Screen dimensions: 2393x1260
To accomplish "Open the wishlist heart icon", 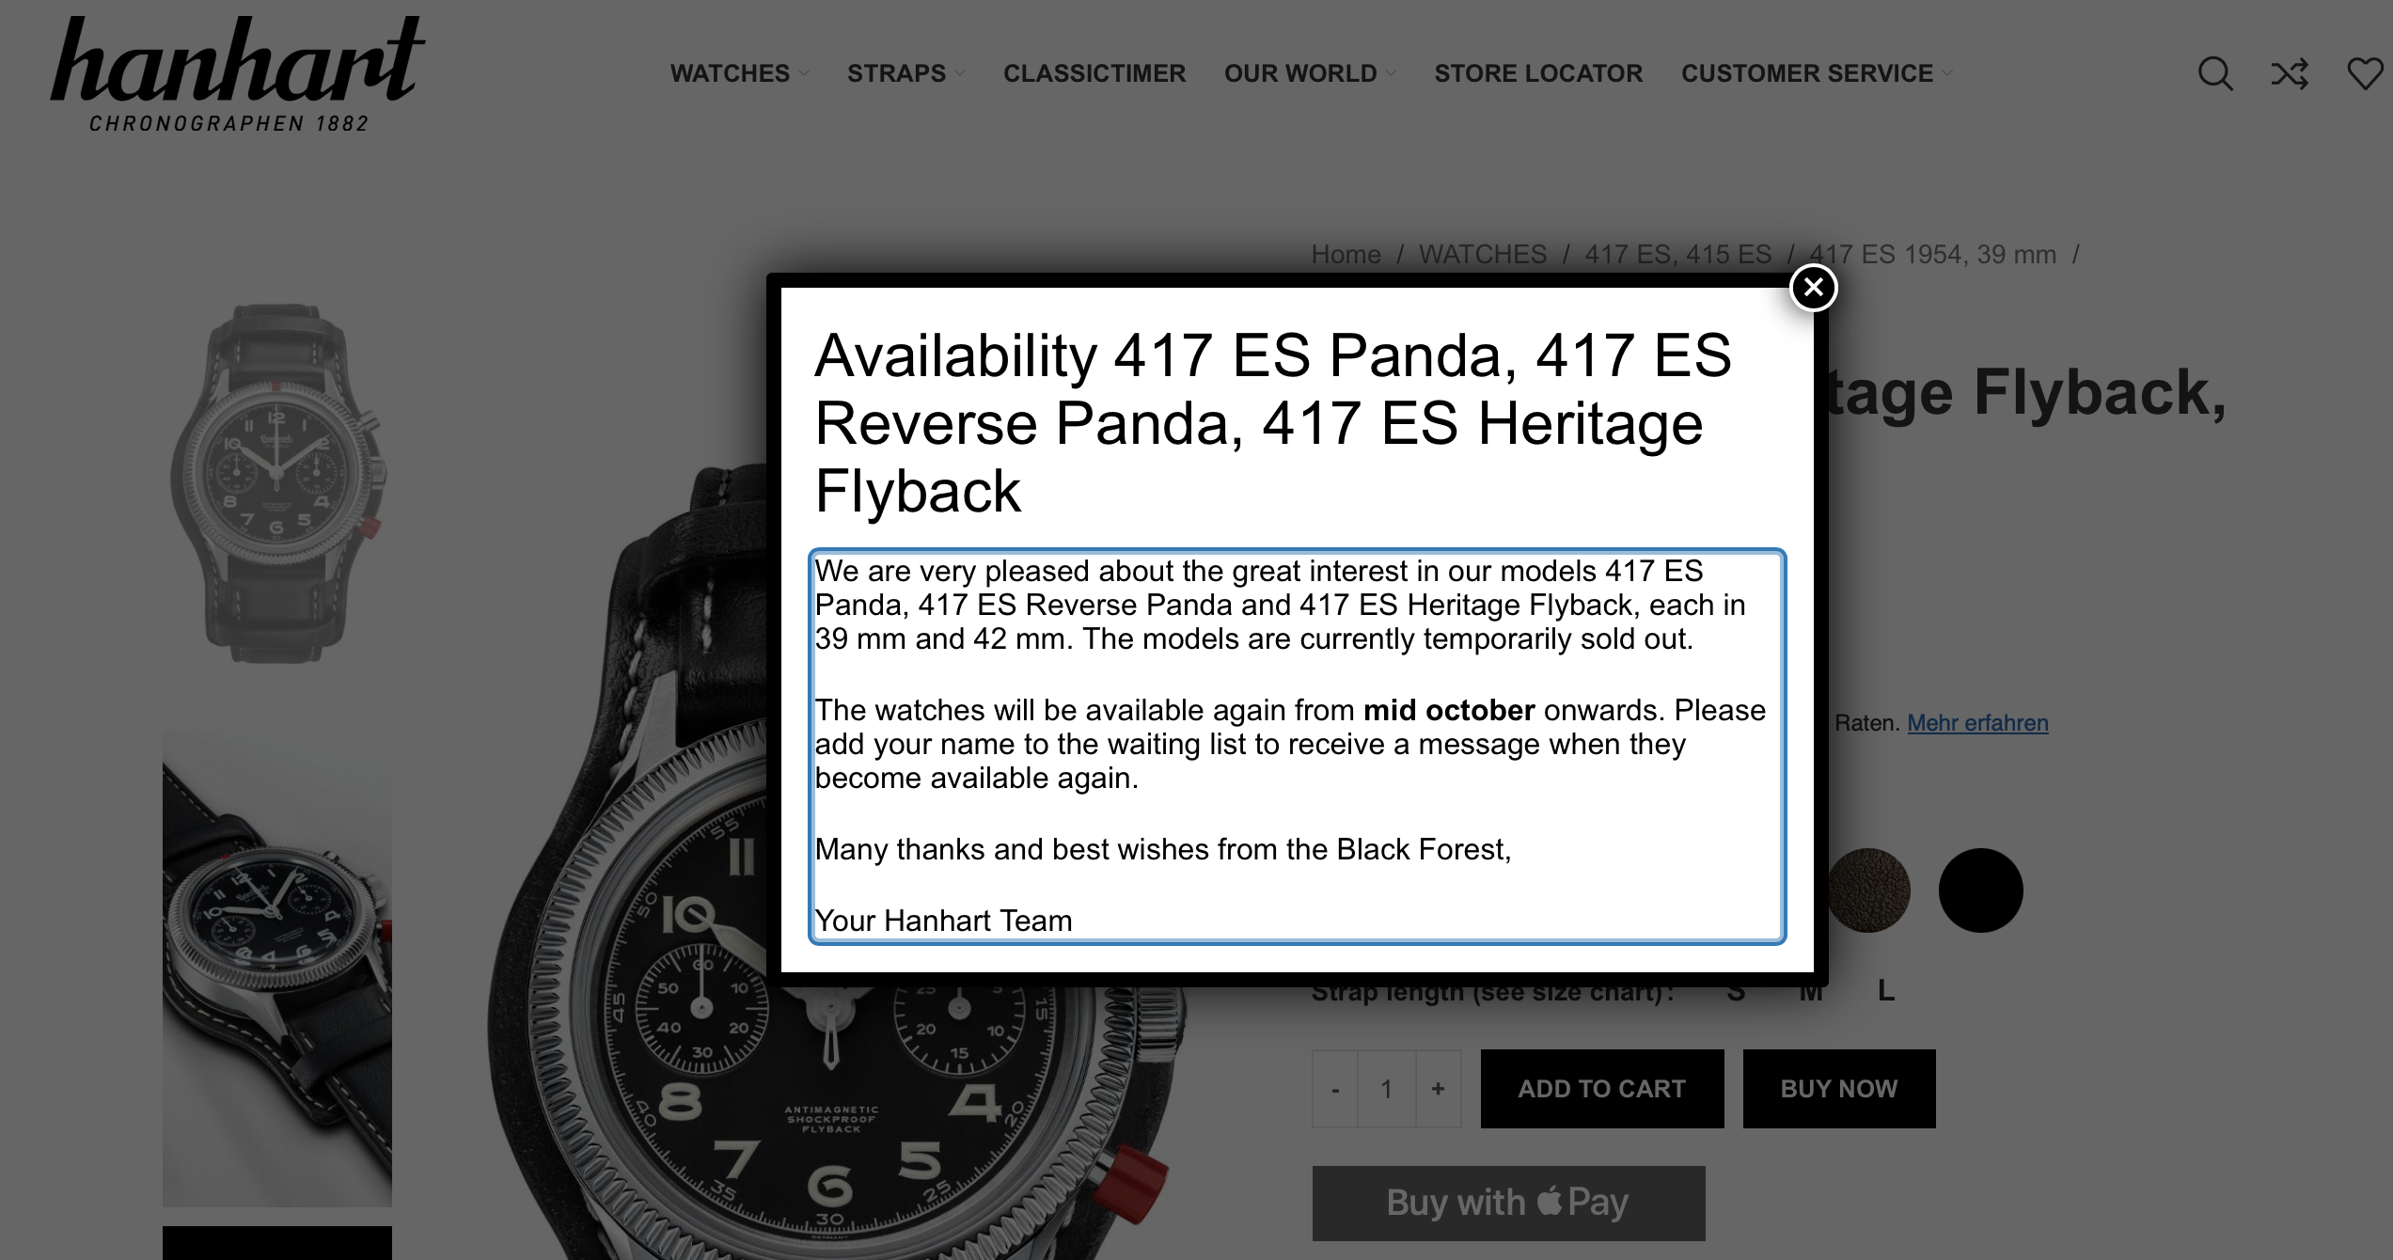I will pos(2365,73).
